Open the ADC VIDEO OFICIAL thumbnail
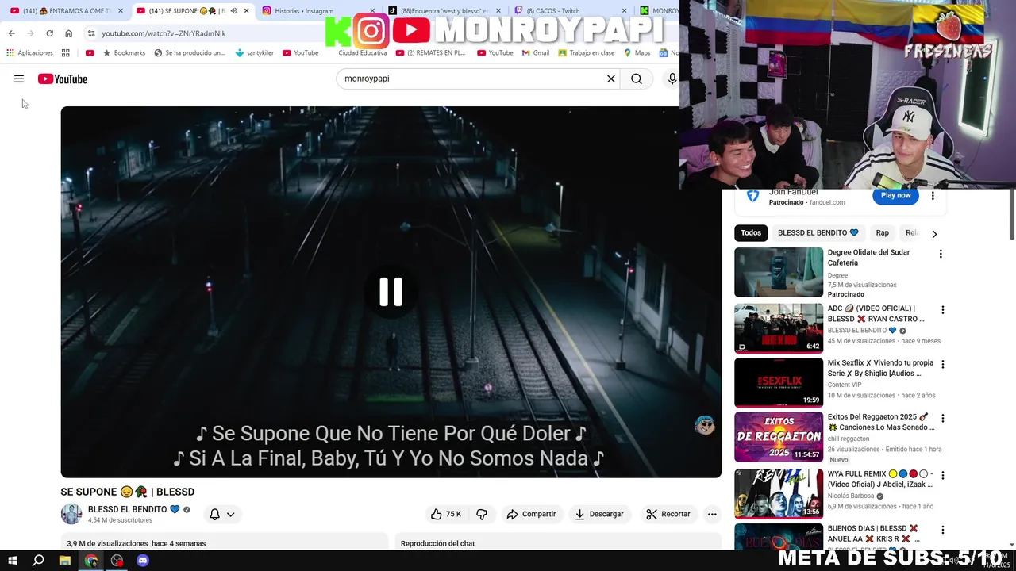 779,328
